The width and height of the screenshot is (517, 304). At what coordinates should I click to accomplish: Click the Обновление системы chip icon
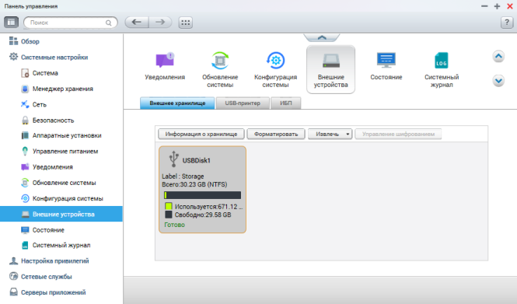click(220, 61)
